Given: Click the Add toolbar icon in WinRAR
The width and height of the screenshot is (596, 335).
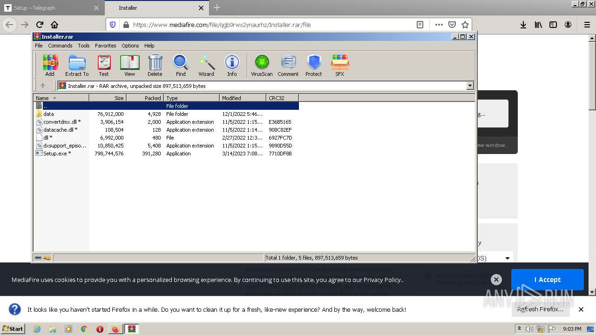Looking at the screenshot, I should [x=50, y=65].
